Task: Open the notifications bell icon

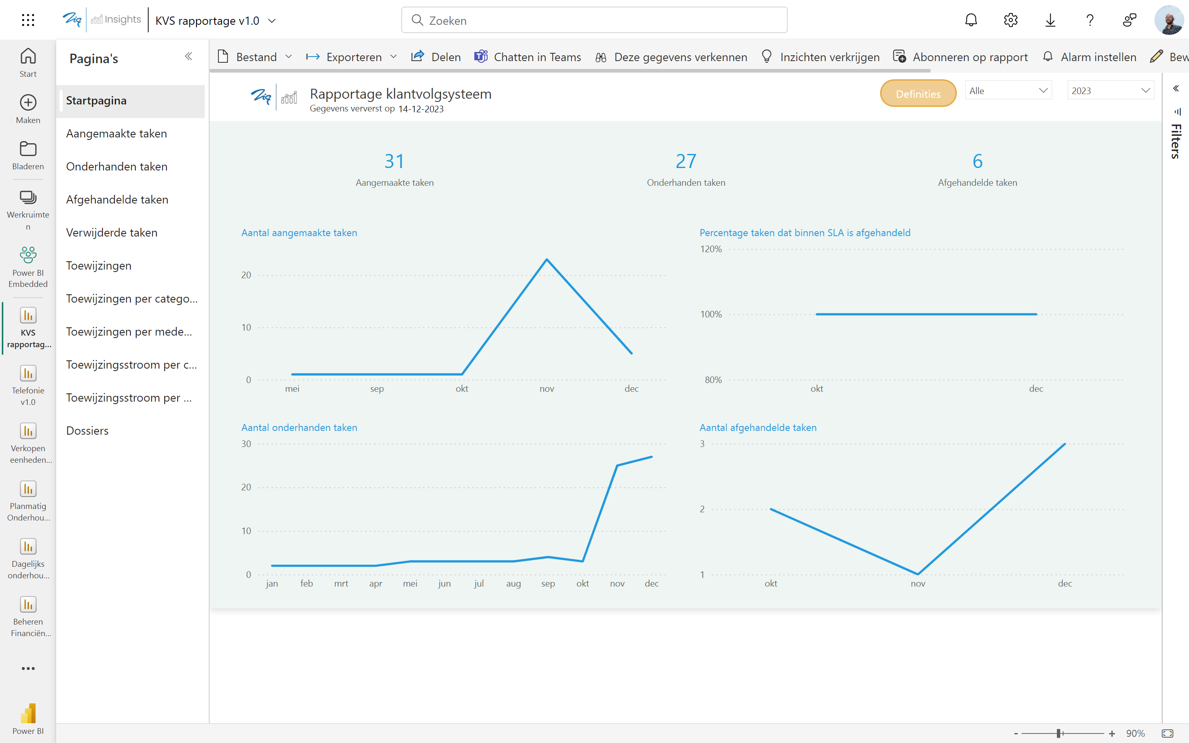Action: pyautogui.click(x=971, y=20)
